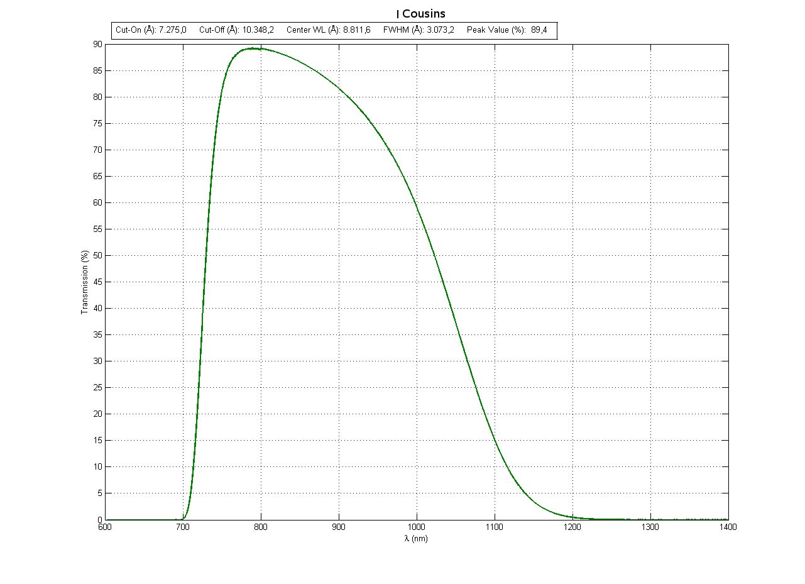Image resolution: width=805 pixels, height=584 pixels.
Task: Click the green curve peak near 800 nm
Action: coord(253,48)
